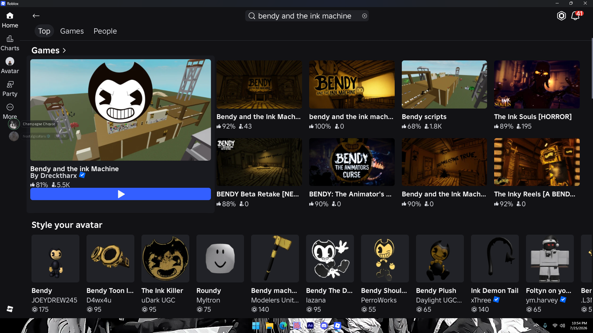Open the notifications bell
This screenshot has height=333, width=593.
coord(576,16)
